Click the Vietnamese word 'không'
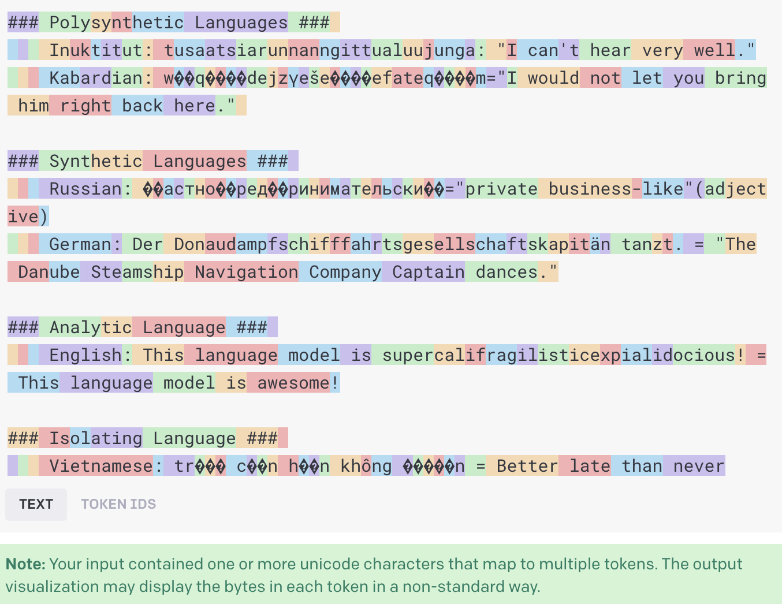 366,466
